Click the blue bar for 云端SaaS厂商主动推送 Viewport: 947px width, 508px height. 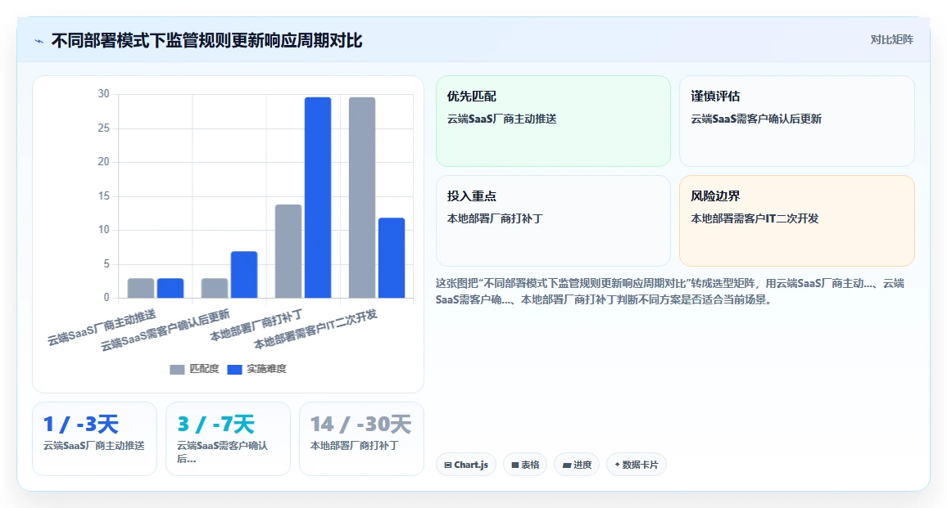pyautogui.click(x=170, y=288)
